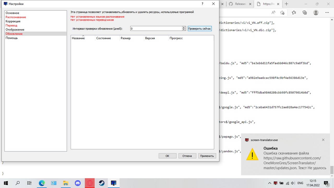Image resolution: width=334 pixels, height=188 pixels.
Task: Cancel the dialog with Отмена
Action: point(187,156)
